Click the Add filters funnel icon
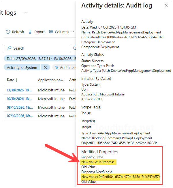The height and width of the screenshot is (188, 173). point(57,68)
